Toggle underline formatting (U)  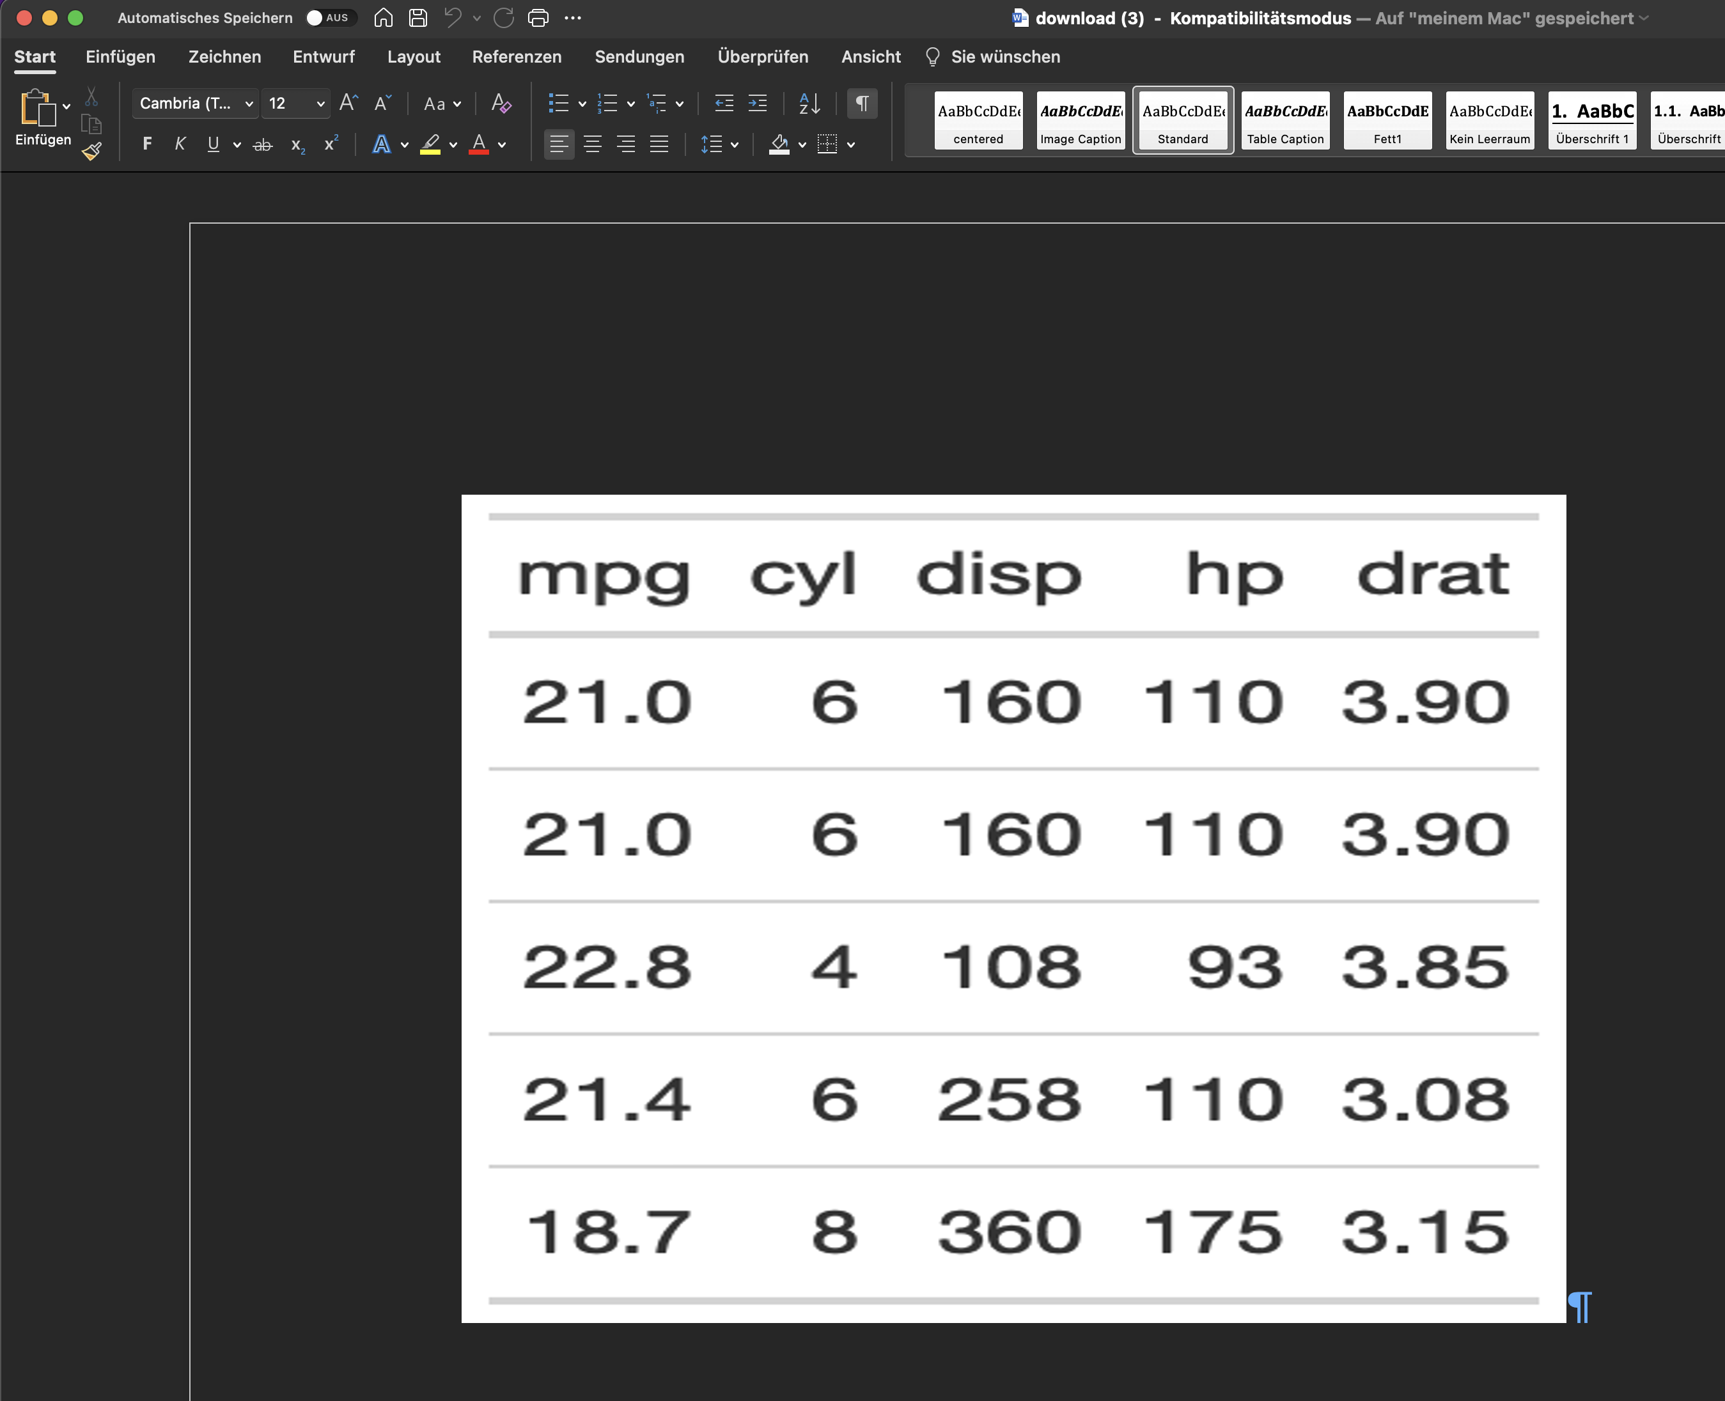pyautogui.click(x=213, y=144)
